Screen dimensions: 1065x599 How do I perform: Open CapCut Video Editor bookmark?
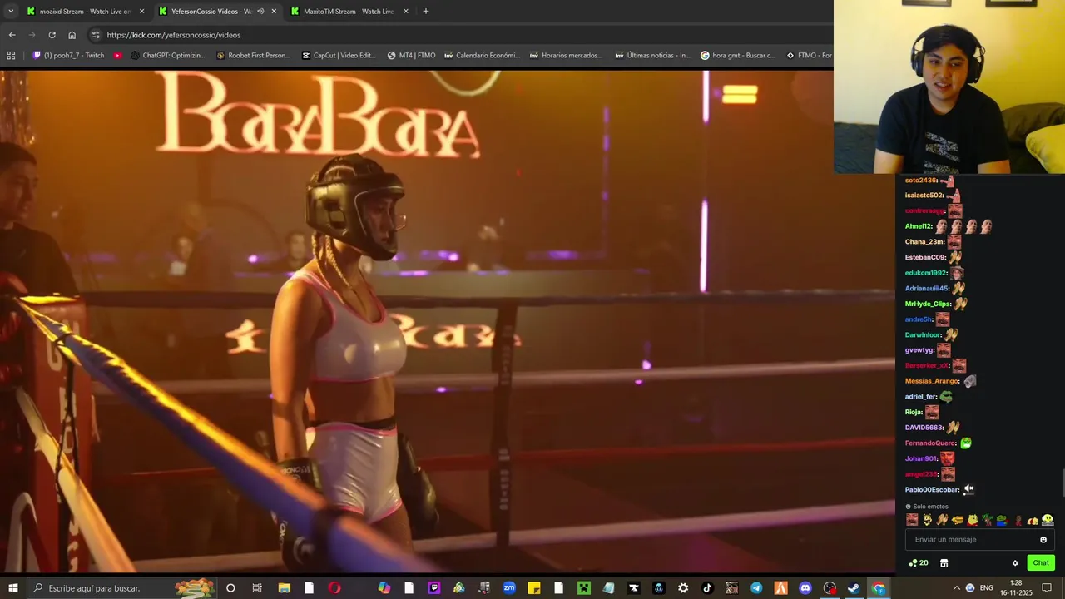pyautogui.click(x=339, y=56)
